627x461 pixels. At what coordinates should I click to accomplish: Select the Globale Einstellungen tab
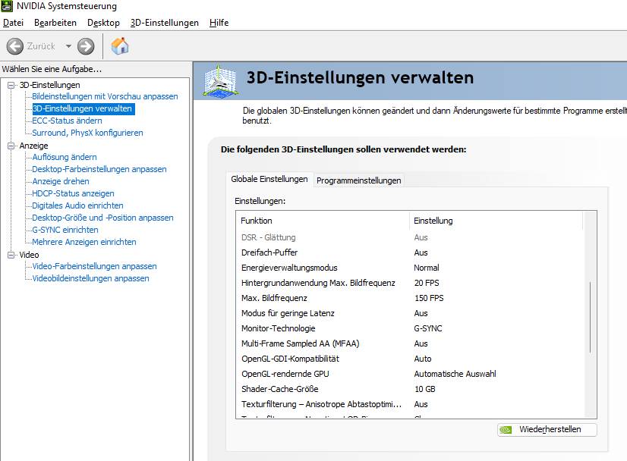(269, 179)
